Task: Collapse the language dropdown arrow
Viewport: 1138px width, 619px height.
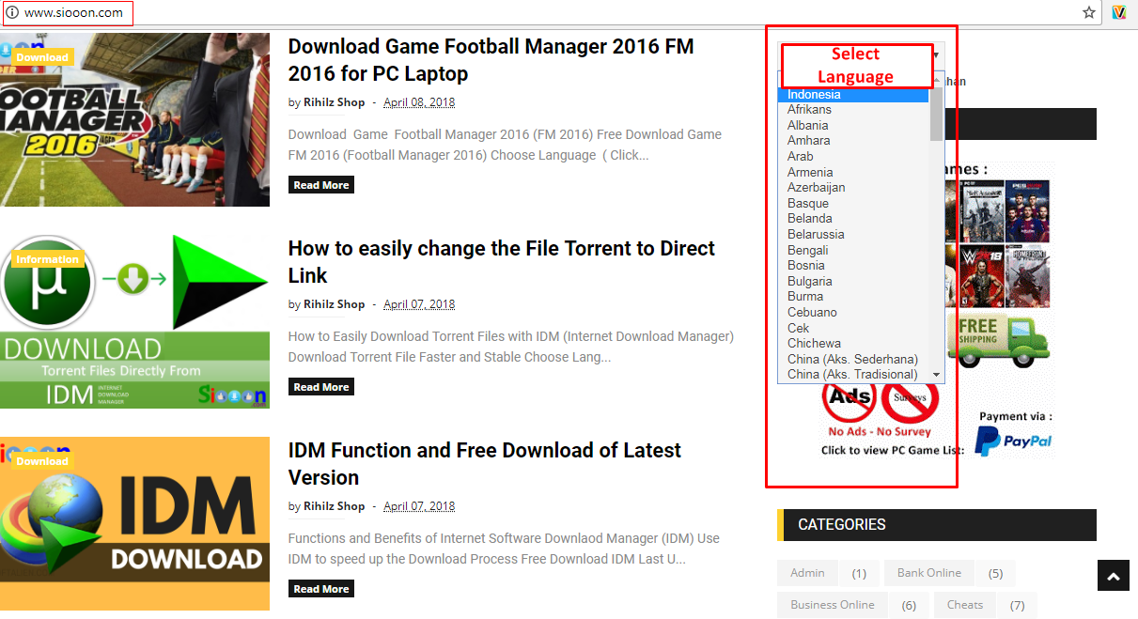Action: pos(938,55)
